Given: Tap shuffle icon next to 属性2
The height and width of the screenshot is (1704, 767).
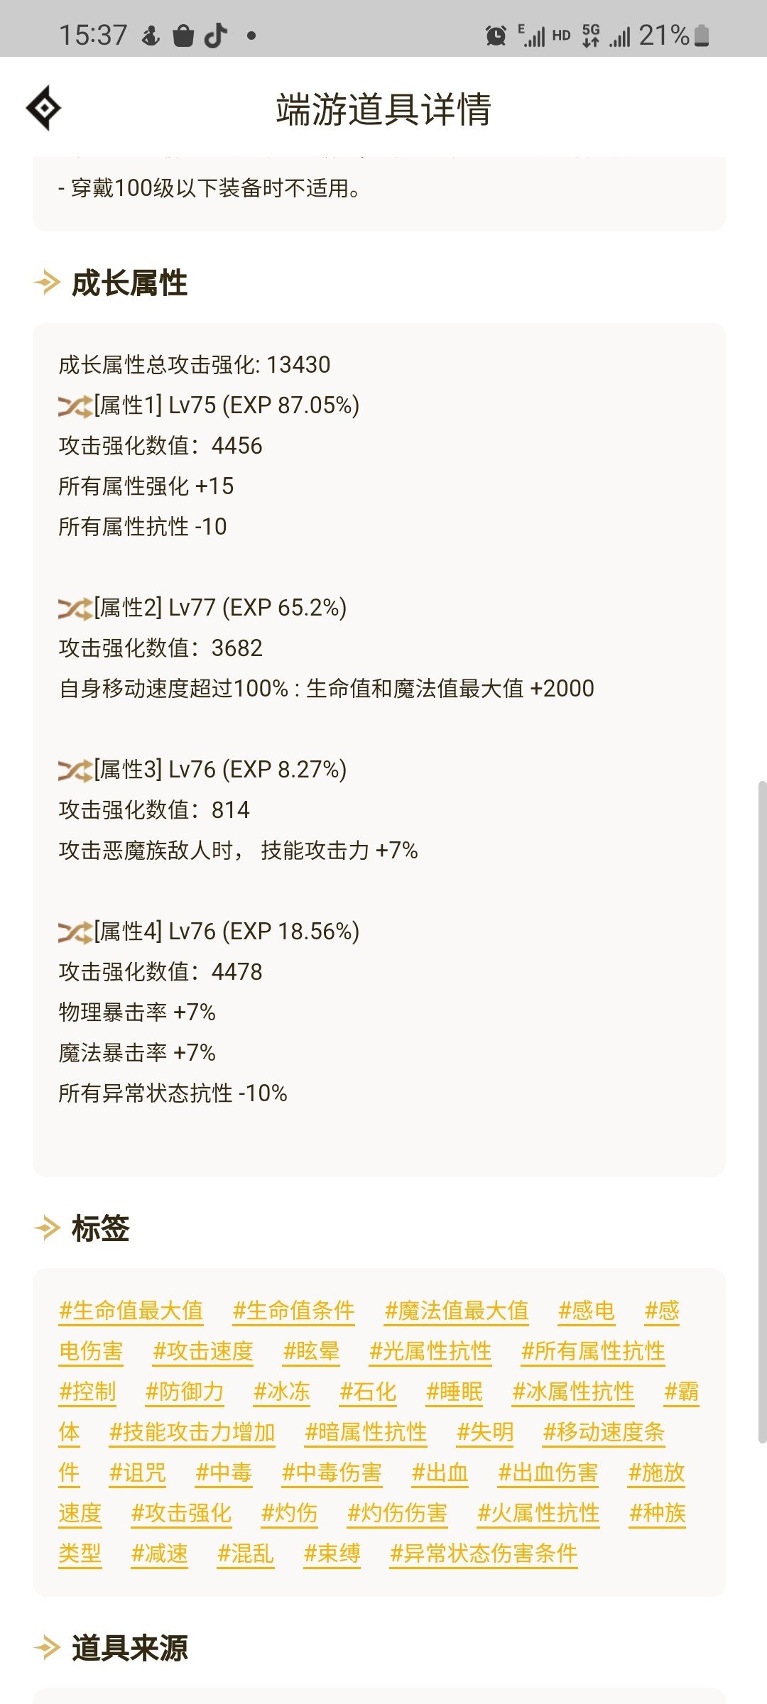Looking at the screenshot, I should click(x=75, y=608).
